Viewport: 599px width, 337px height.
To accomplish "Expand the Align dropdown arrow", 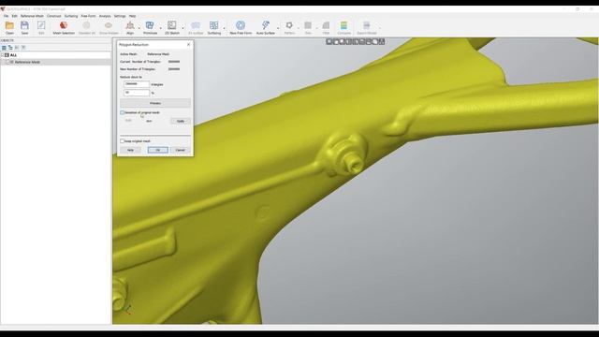I will (x=139, y=28).
